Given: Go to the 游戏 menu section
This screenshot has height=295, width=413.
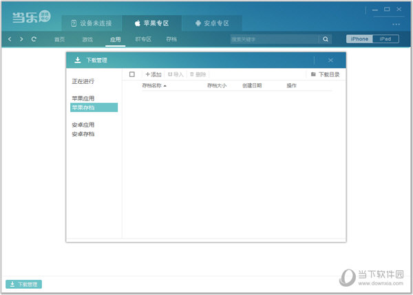Looking at the screenshot, I should point(87,39).
